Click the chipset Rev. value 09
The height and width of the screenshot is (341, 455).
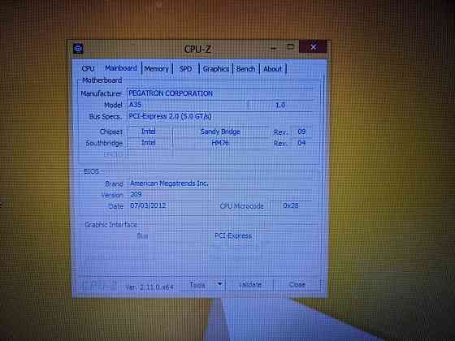pos(301,132)
